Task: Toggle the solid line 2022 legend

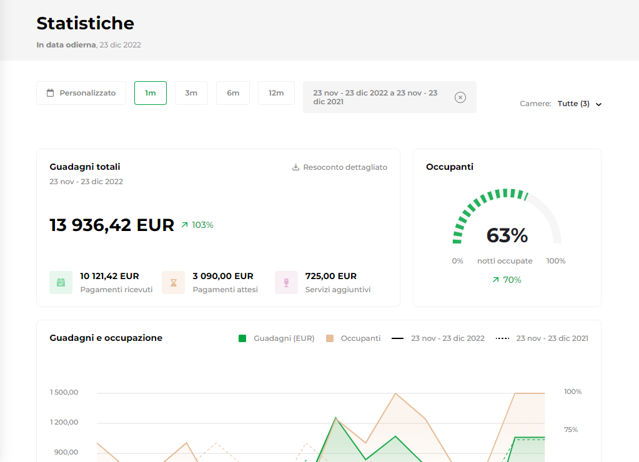Action: (397, 338)
